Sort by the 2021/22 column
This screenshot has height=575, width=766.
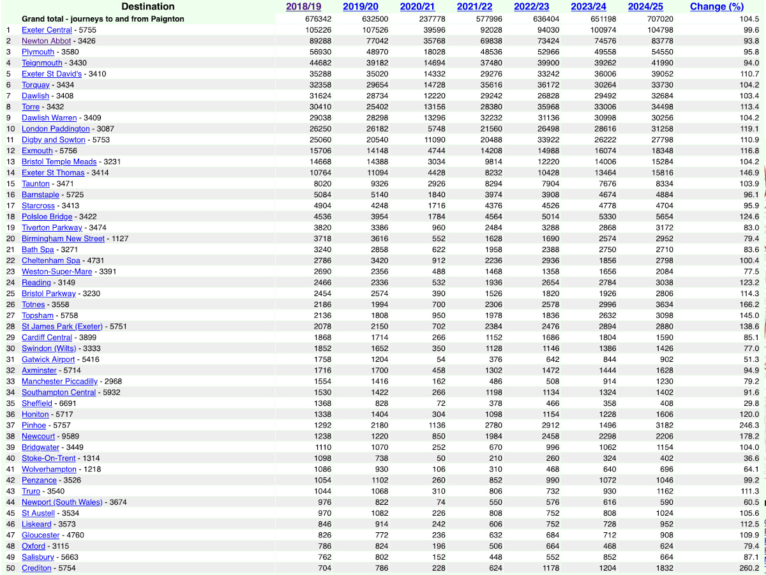click(x=475, y=6)
